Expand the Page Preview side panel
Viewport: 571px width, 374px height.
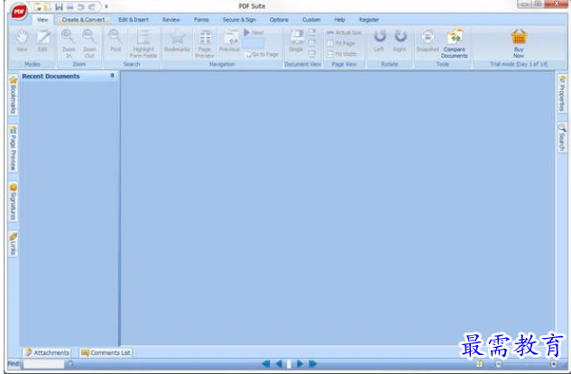[x=14, y=148]
